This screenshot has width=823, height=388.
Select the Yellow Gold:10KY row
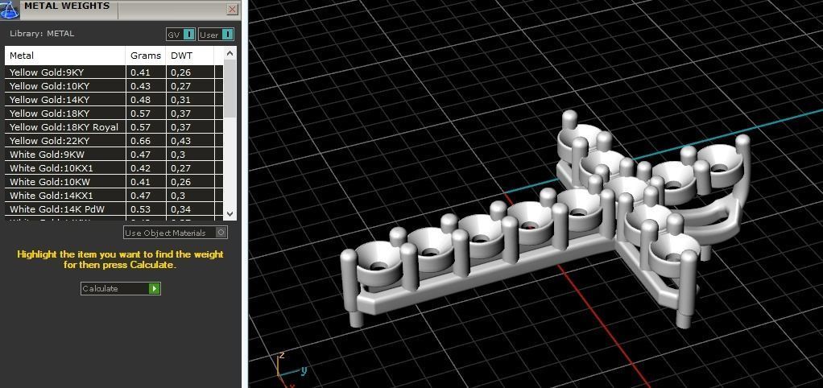click(114, 86)
